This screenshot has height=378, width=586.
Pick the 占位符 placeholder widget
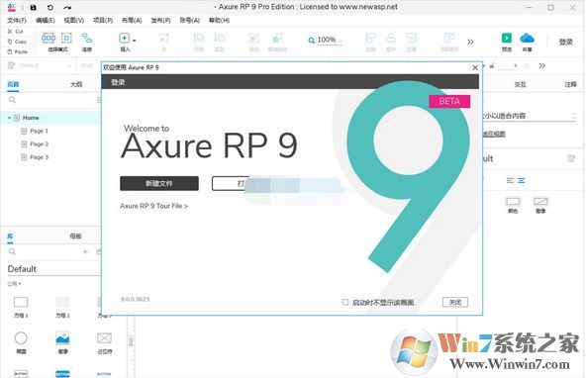click(104, 342)
